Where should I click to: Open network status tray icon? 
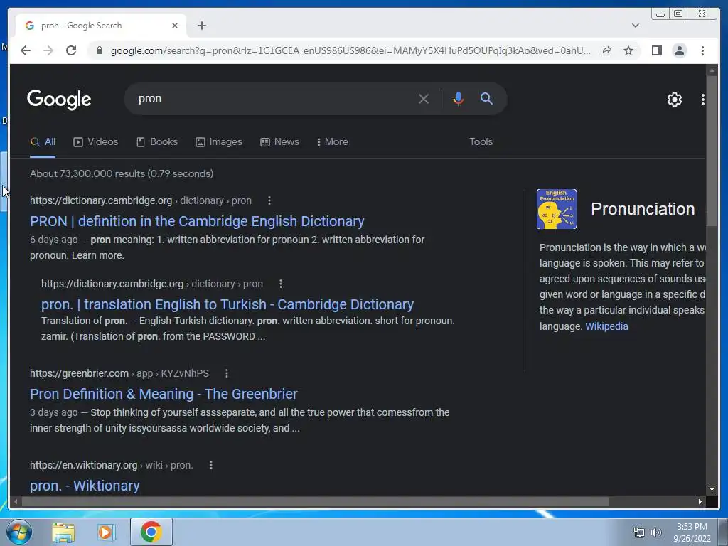639,532
